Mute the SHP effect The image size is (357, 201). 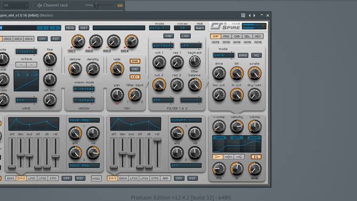pos(215,42)
